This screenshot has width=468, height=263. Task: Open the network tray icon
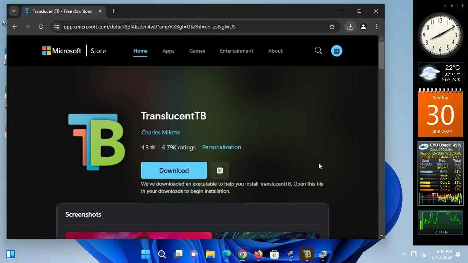click(414, 254)
